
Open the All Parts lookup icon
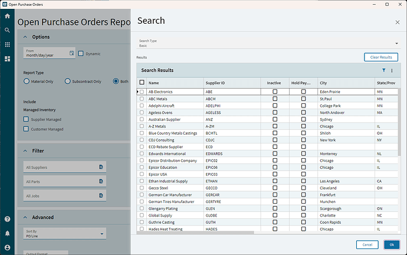[101, 181]
